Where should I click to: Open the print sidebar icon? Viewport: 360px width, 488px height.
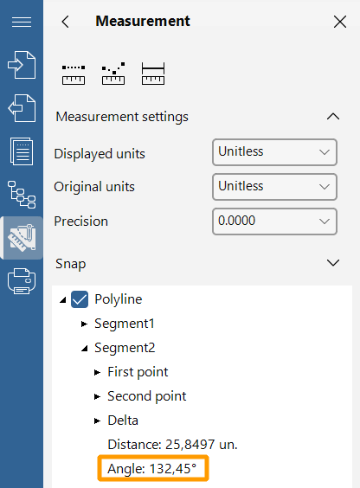coord(22,281)
